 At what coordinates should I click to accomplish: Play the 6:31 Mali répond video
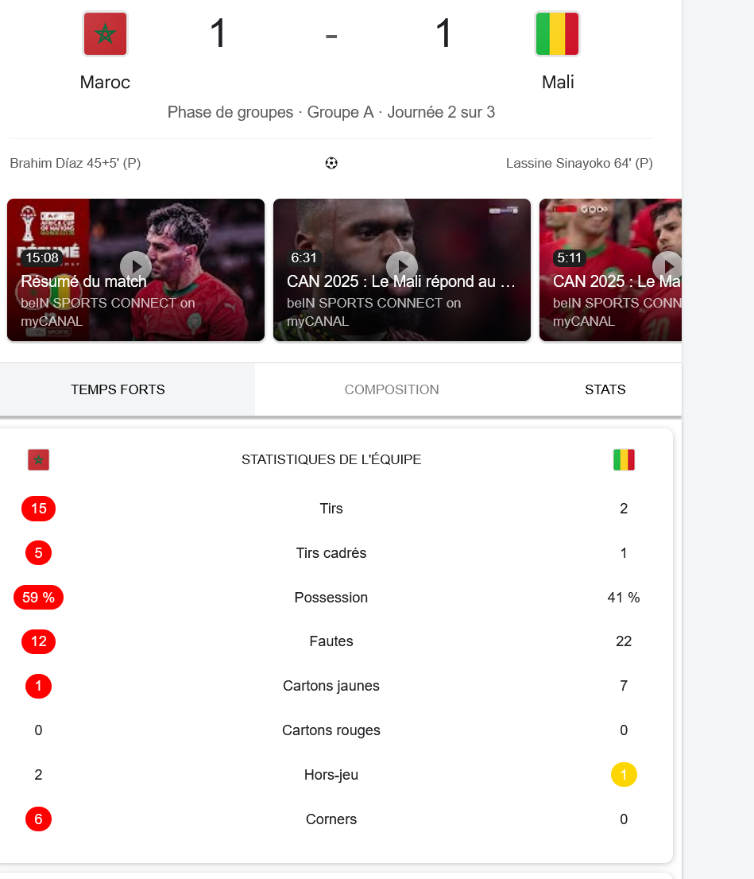tap(402, 265)
